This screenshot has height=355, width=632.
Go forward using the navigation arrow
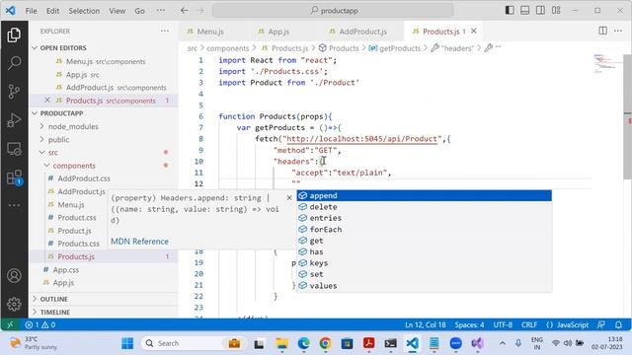point(200,11)
